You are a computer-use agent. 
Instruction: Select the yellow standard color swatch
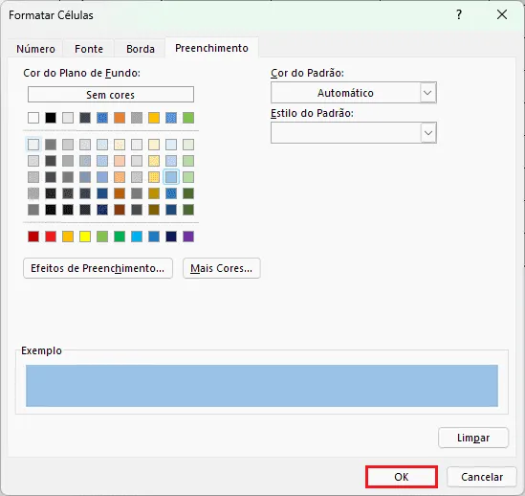click(x=85, y=237)
